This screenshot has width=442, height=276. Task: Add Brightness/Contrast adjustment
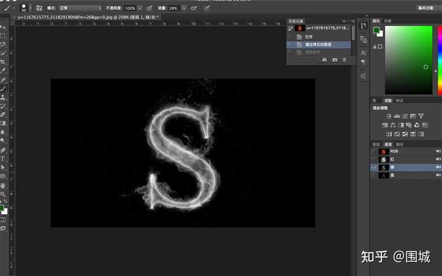389,116
